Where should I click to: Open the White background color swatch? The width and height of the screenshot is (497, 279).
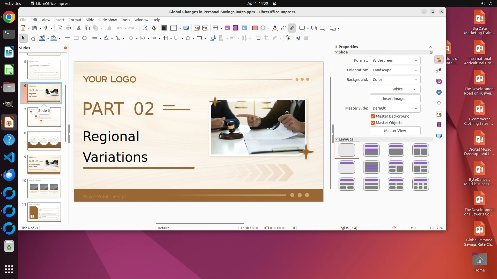click(x=395, y=89)
